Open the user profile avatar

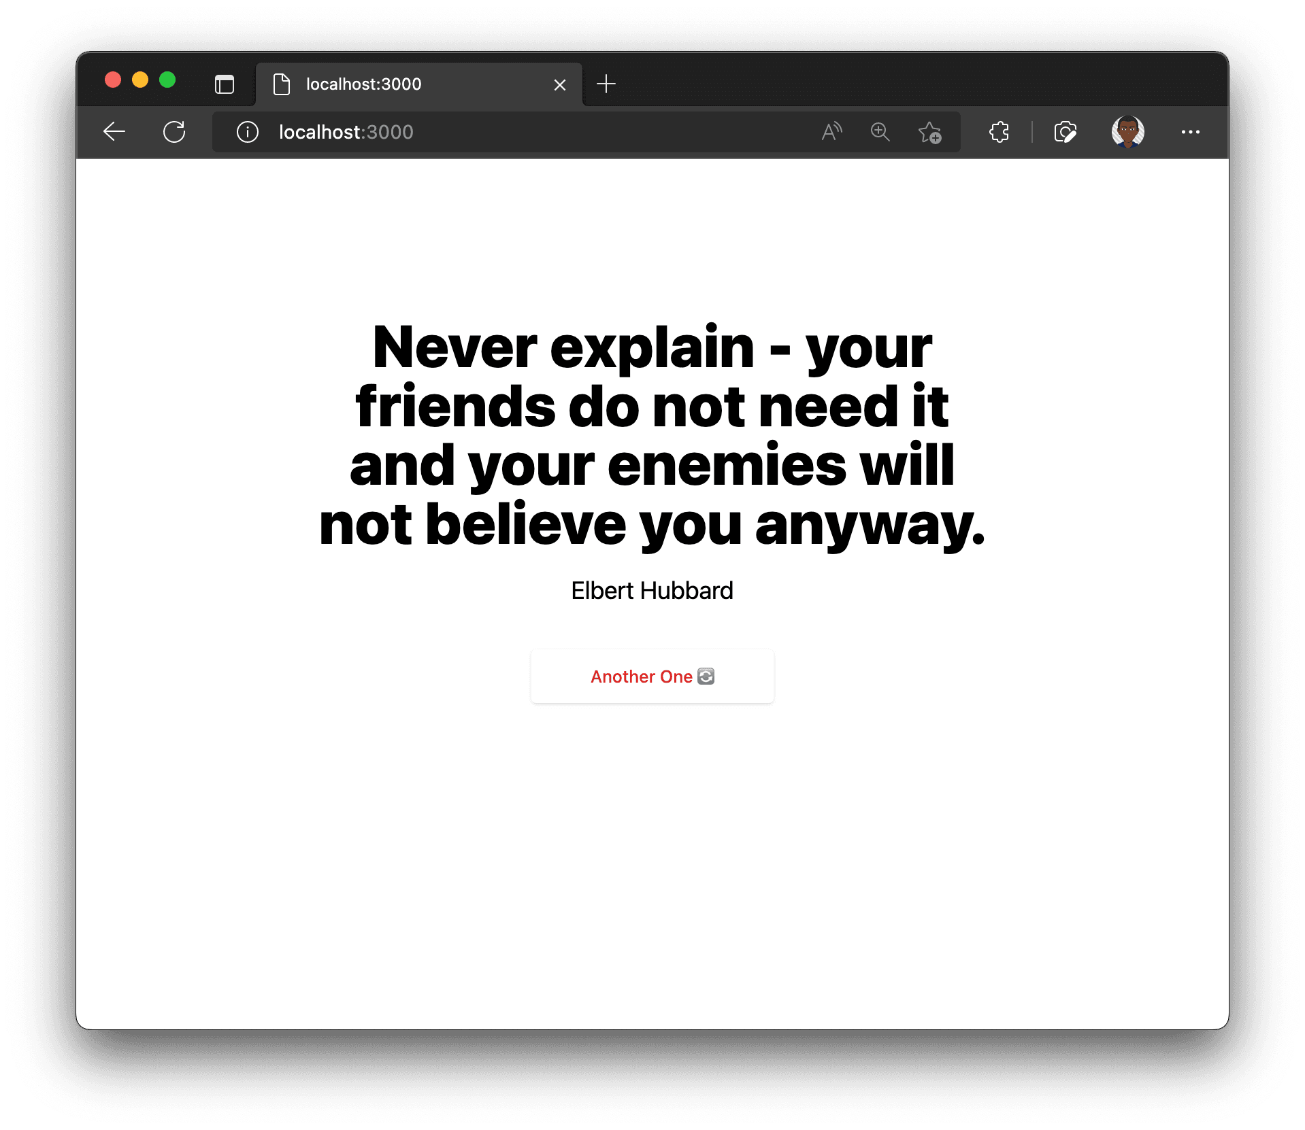coord(1127,132)
